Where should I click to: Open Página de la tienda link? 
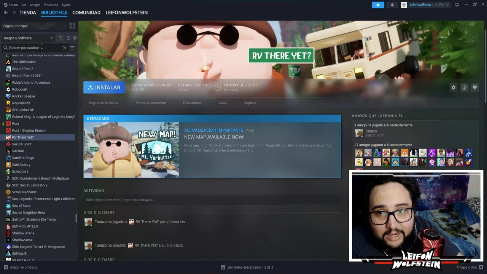pyautogui.click(x=103, y=103)
